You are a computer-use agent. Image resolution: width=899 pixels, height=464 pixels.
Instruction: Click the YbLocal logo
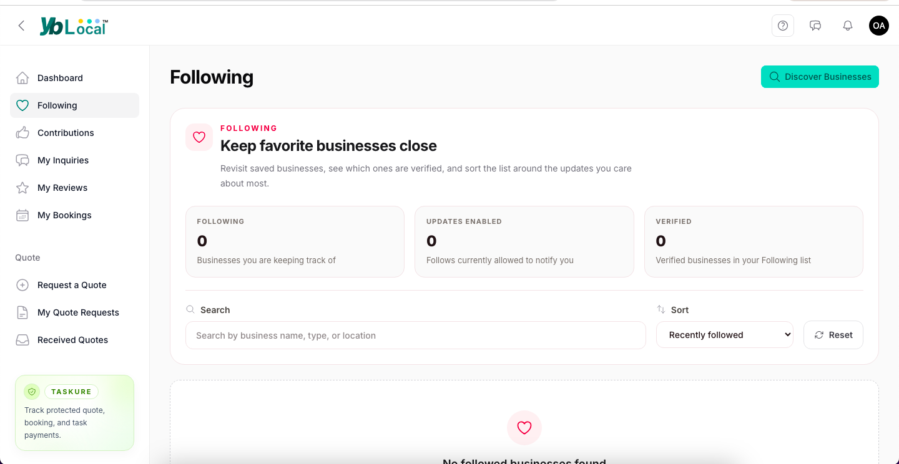click(74, 26)
